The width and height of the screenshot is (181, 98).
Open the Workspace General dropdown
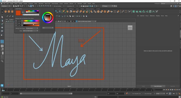tap(169, 4)
